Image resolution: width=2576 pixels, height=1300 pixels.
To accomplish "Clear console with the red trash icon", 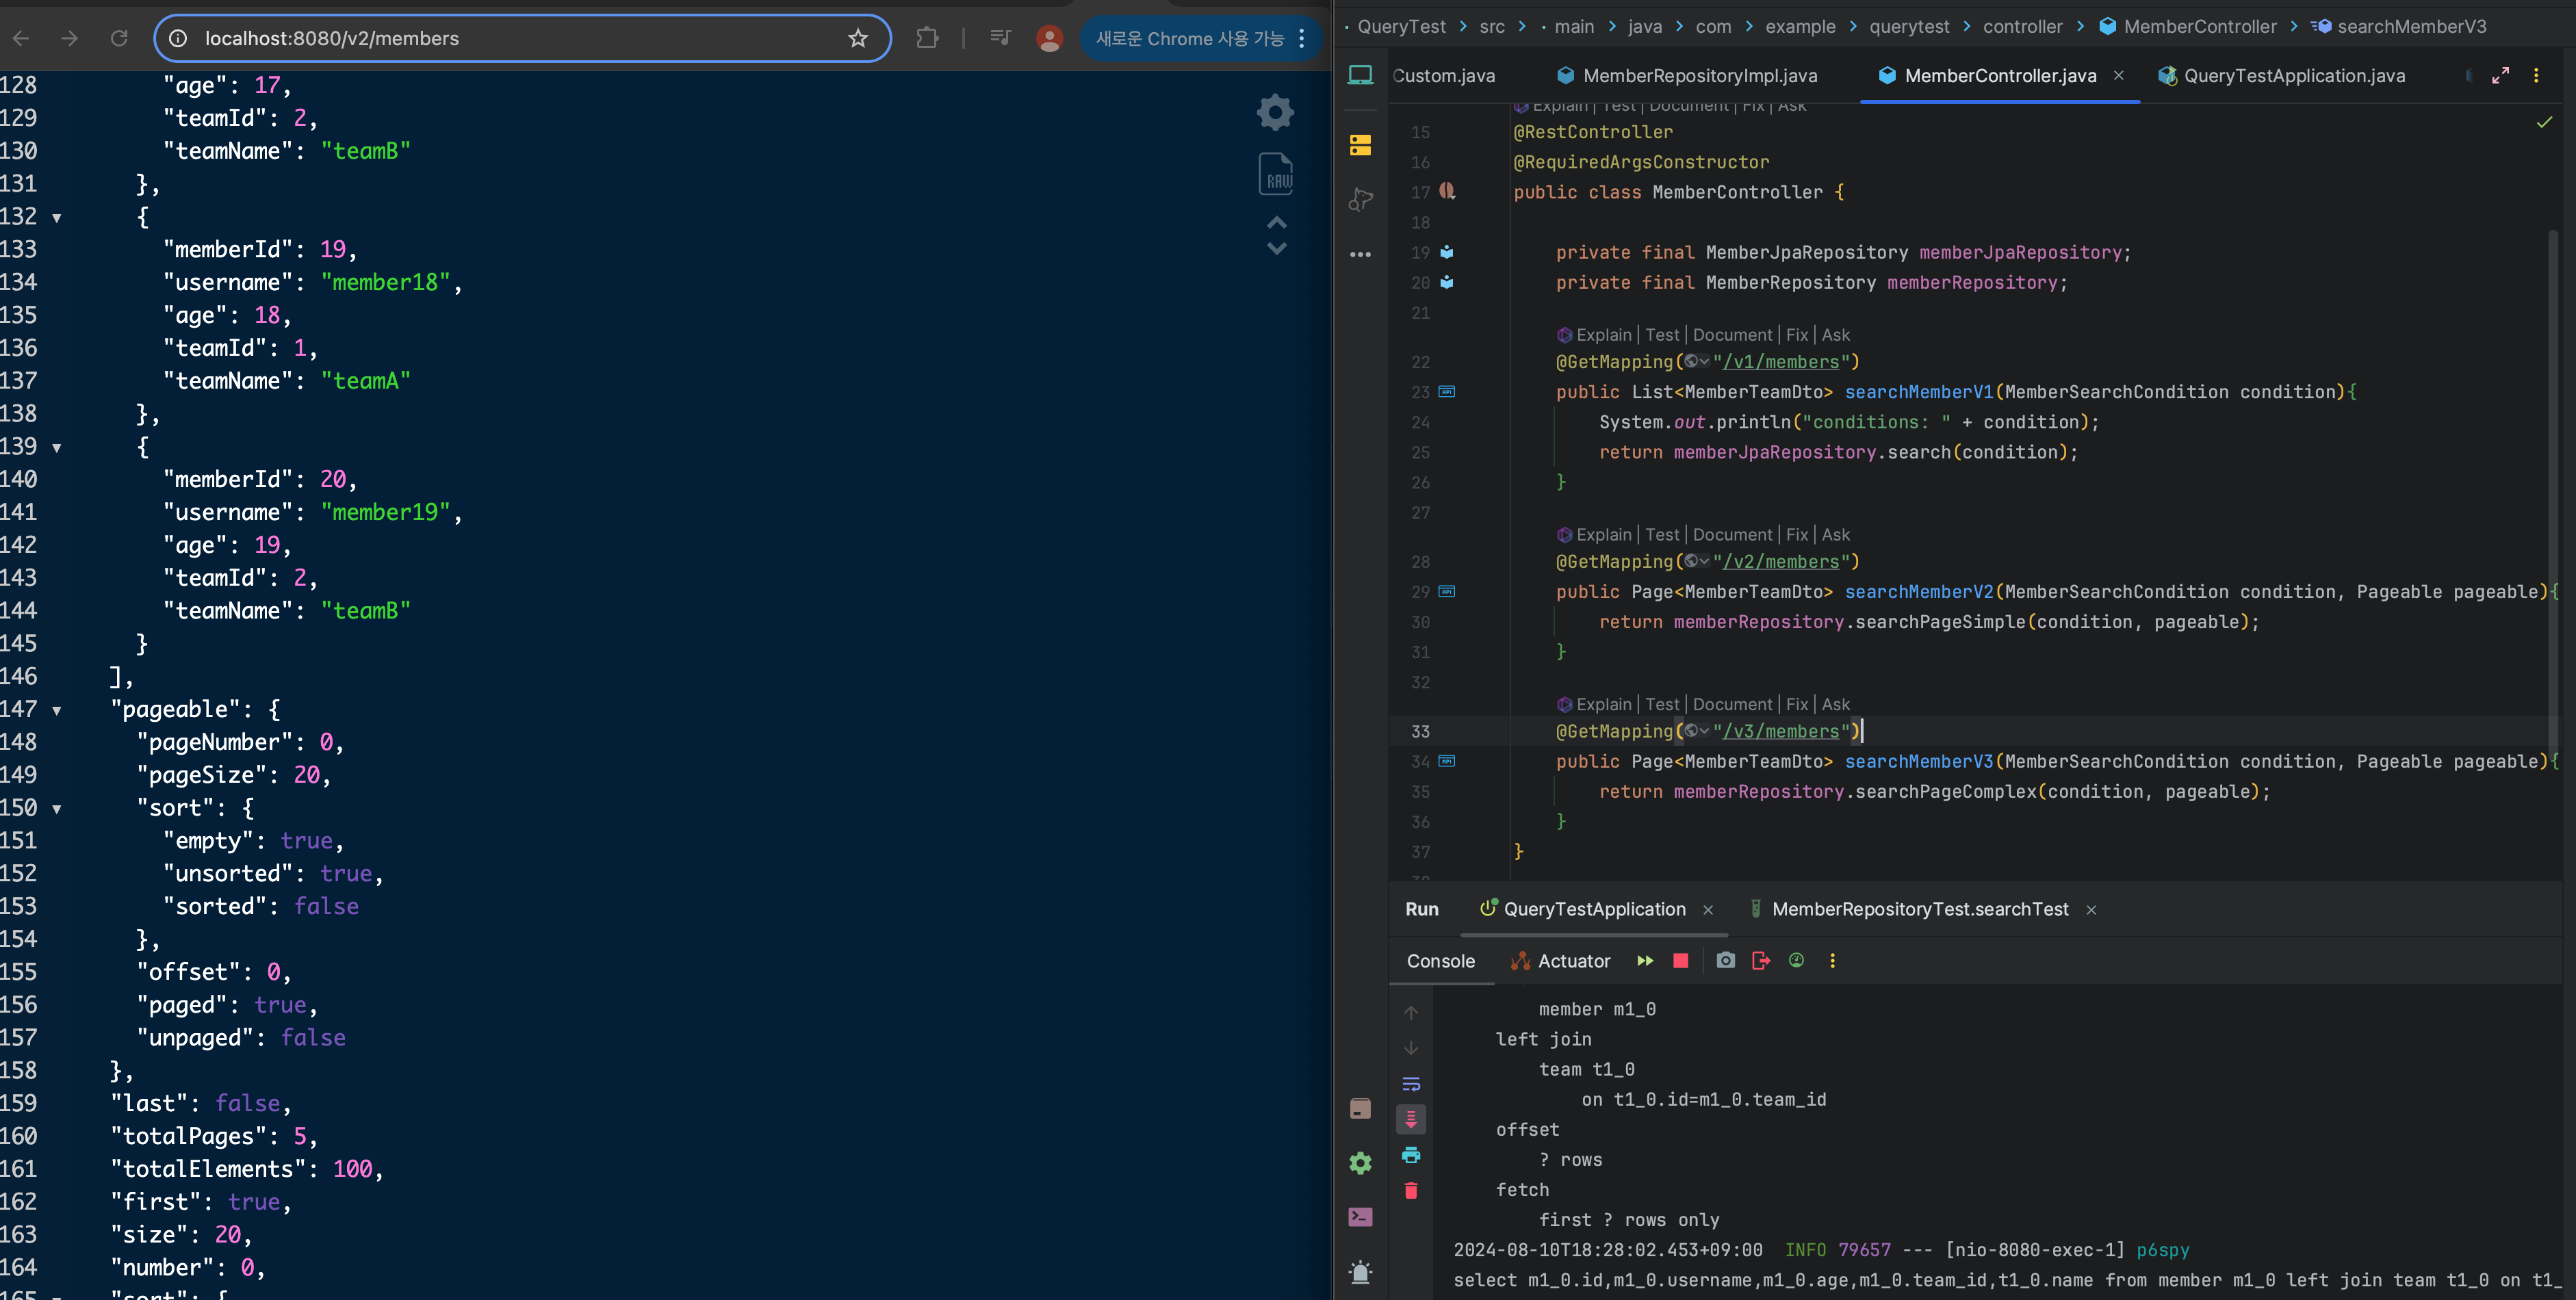I will (x=1411, y=1190).
